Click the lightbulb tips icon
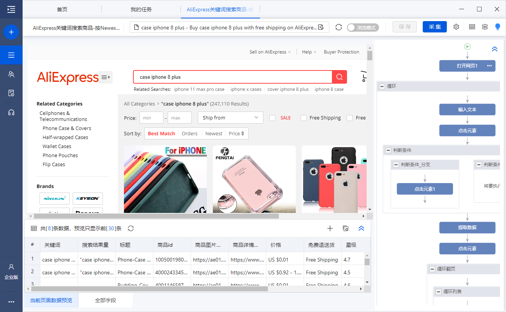 498,27
